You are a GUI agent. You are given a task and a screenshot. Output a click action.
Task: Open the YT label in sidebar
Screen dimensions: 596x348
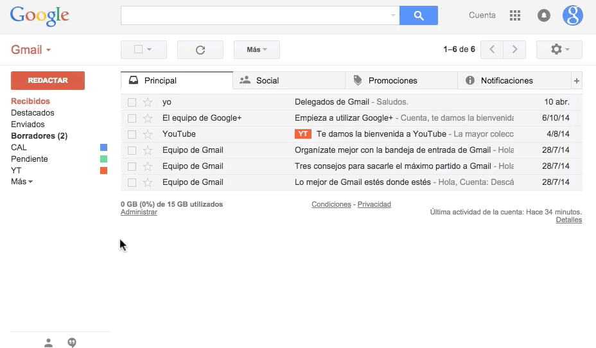click(16, 171)
